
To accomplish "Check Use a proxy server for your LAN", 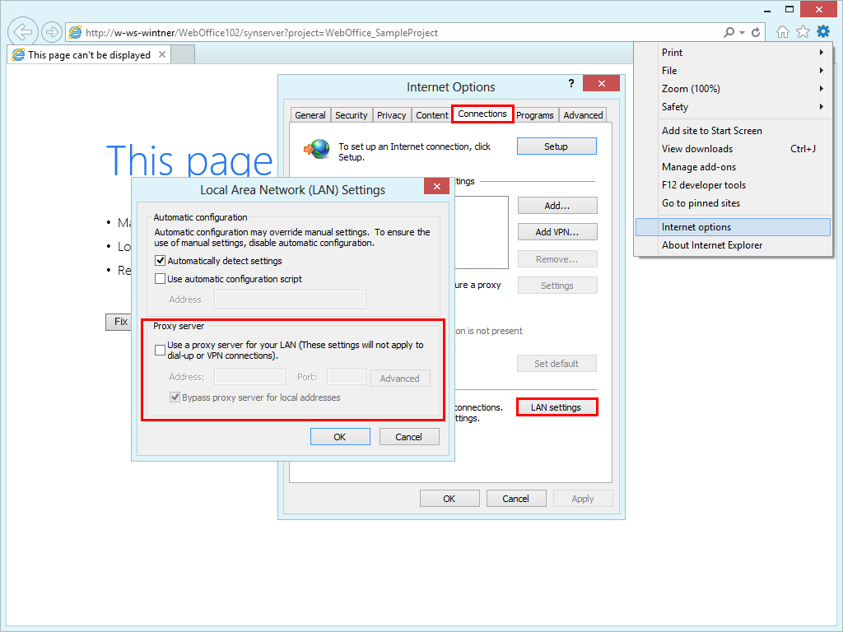I will tap(161, 350).
